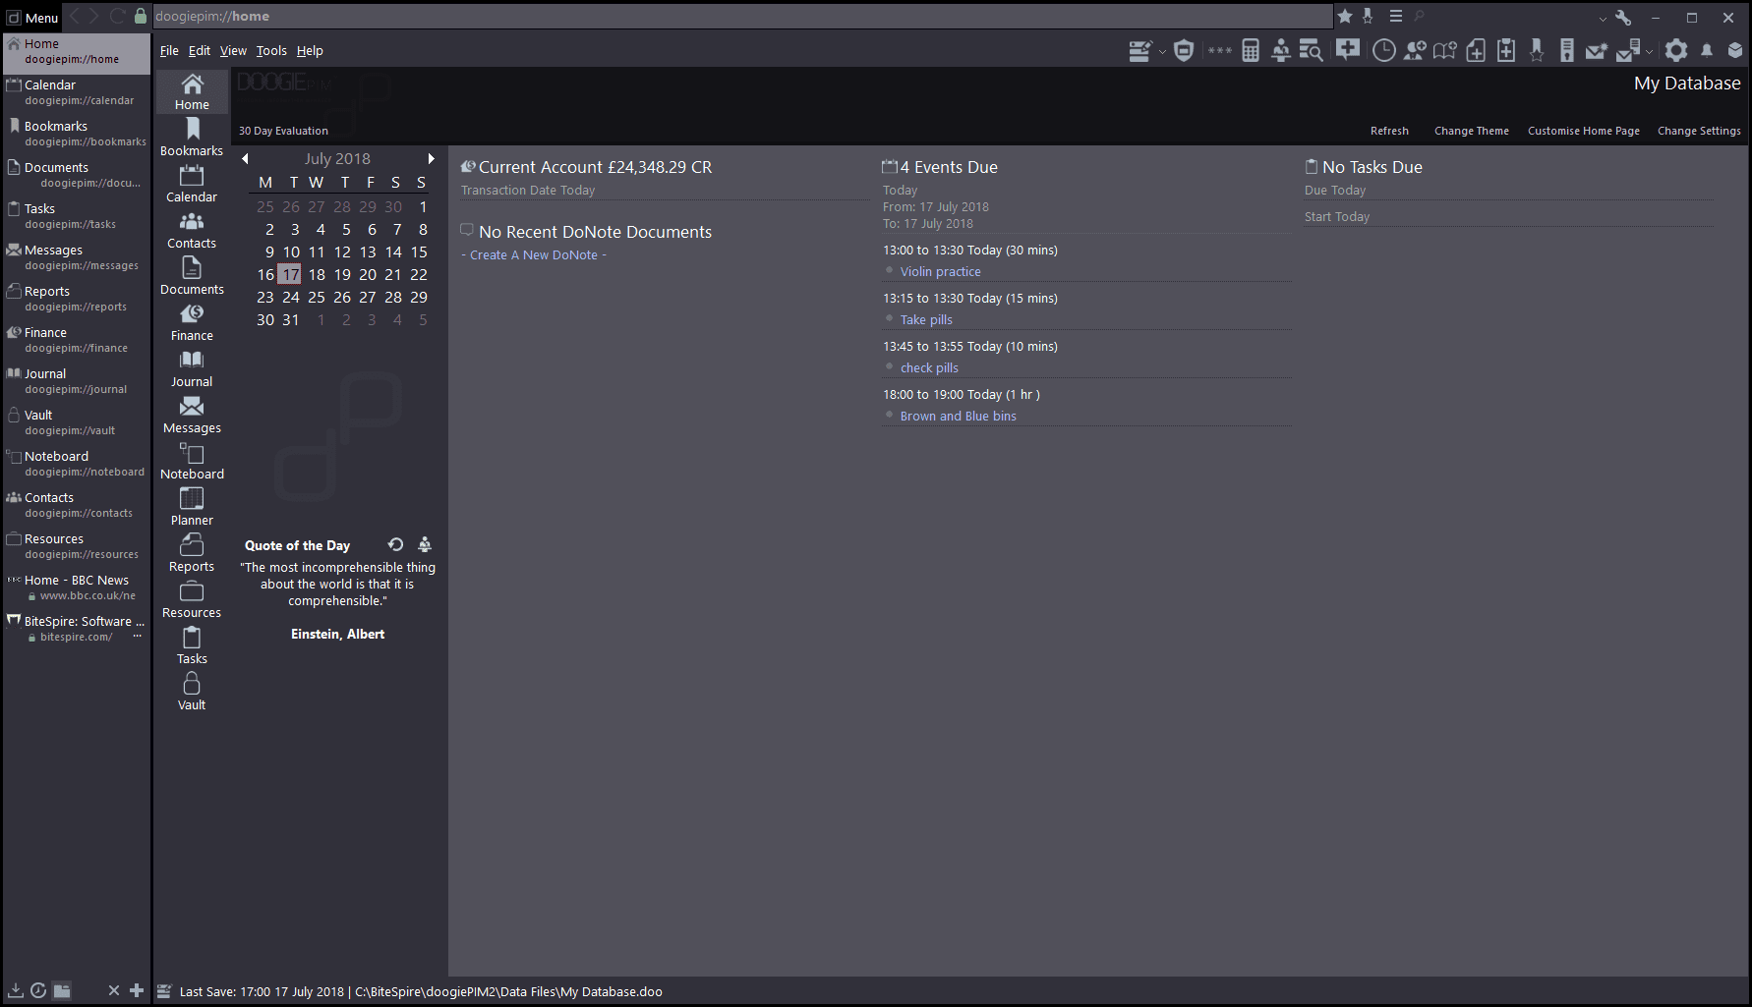This screenshot has height=1007, width=1752.
Task: Click the password generator asterisks icon
Action: tap(1219, 50)
